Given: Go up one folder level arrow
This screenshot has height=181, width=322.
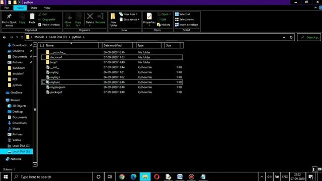Looking at the screenshot, I should (x=22, y=37).
